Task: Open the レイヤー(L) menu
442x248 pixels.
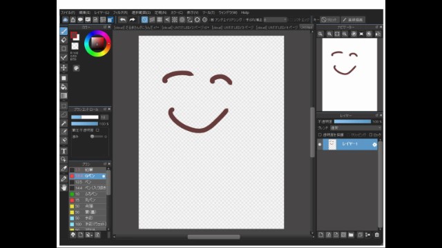Action: (102, 12)
